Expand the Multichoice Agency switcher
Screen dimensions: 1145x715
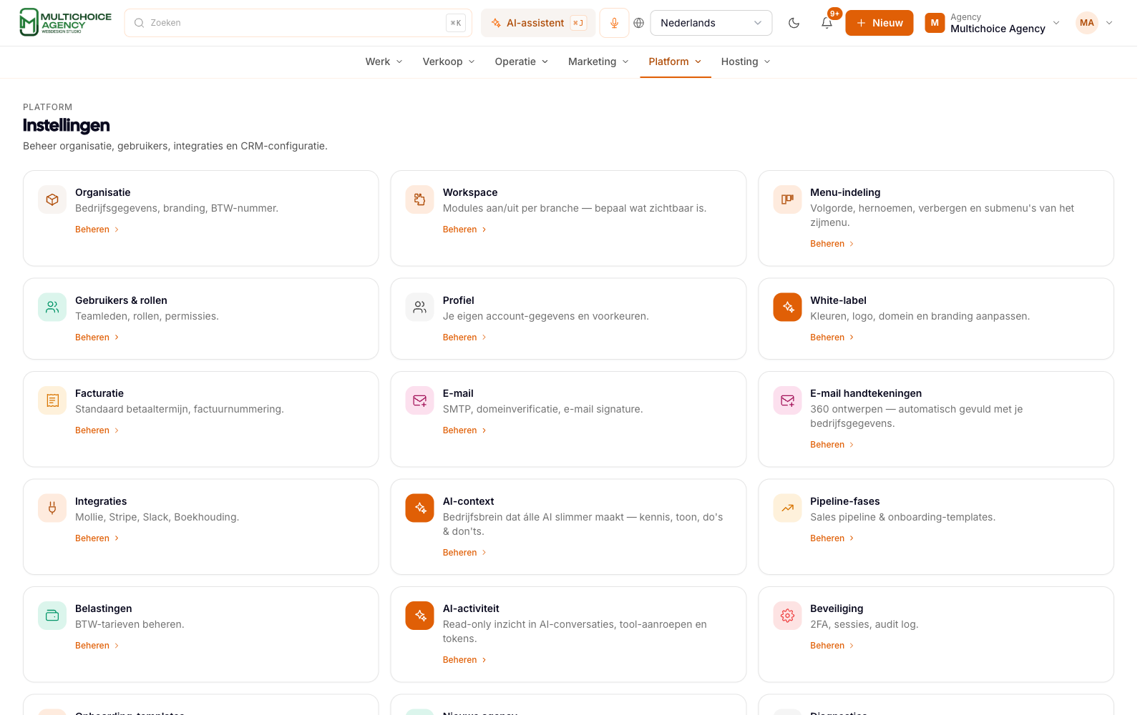click(x=992, y=23)
